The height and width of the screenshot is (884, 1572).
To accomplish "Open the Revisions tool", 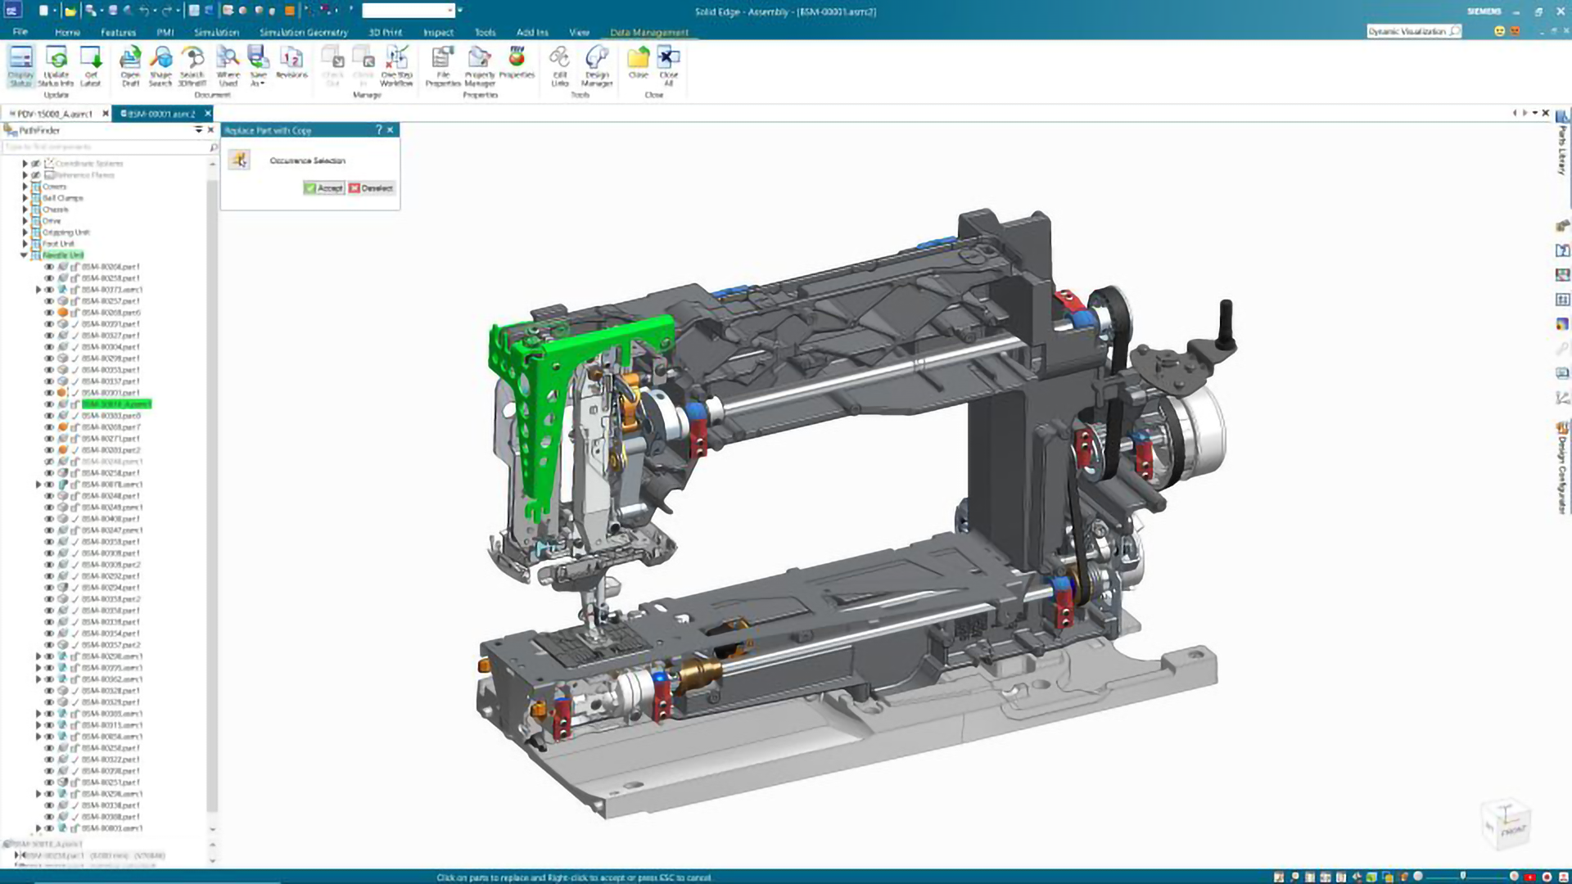I will pos(291,63).
